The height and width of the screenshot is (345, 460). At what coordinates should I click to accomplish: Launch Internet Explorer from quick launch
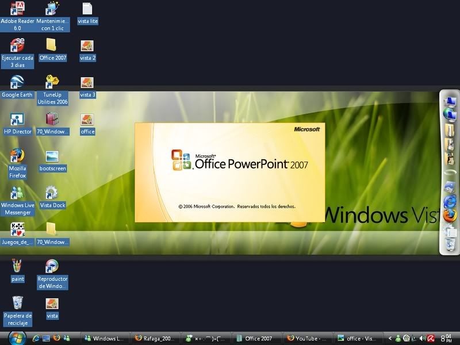click(x=36, y=338)
